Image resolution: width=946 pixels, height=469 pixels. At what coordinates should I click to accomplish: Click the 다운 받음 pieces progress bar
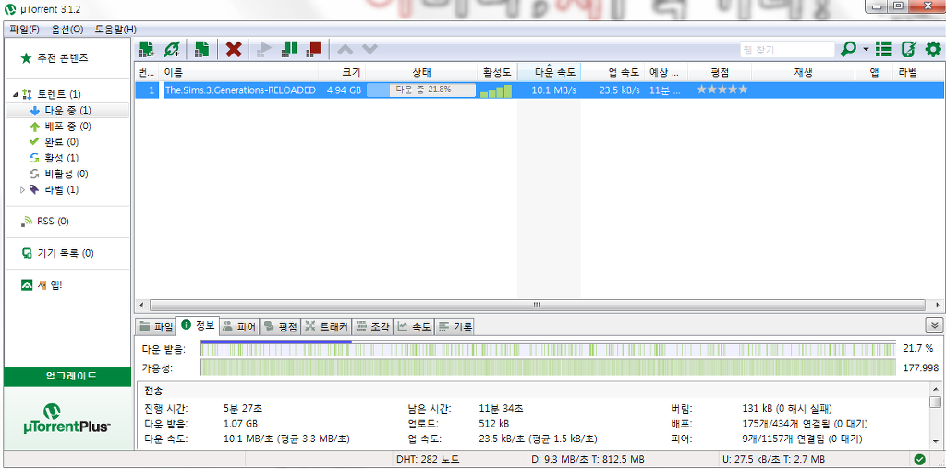548,349
